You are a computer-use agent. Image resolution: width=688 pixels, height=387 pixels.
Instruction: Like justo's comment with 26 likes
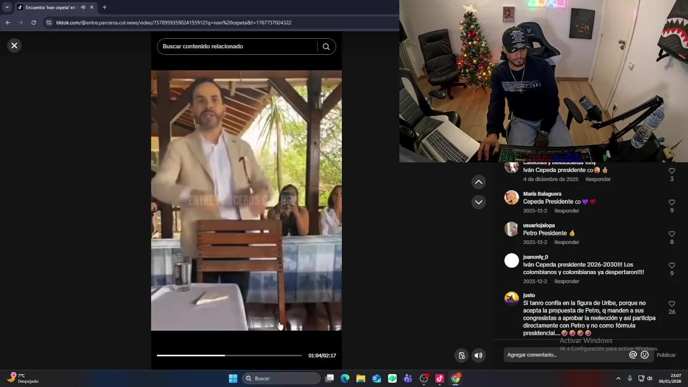[x=671, y=304]
